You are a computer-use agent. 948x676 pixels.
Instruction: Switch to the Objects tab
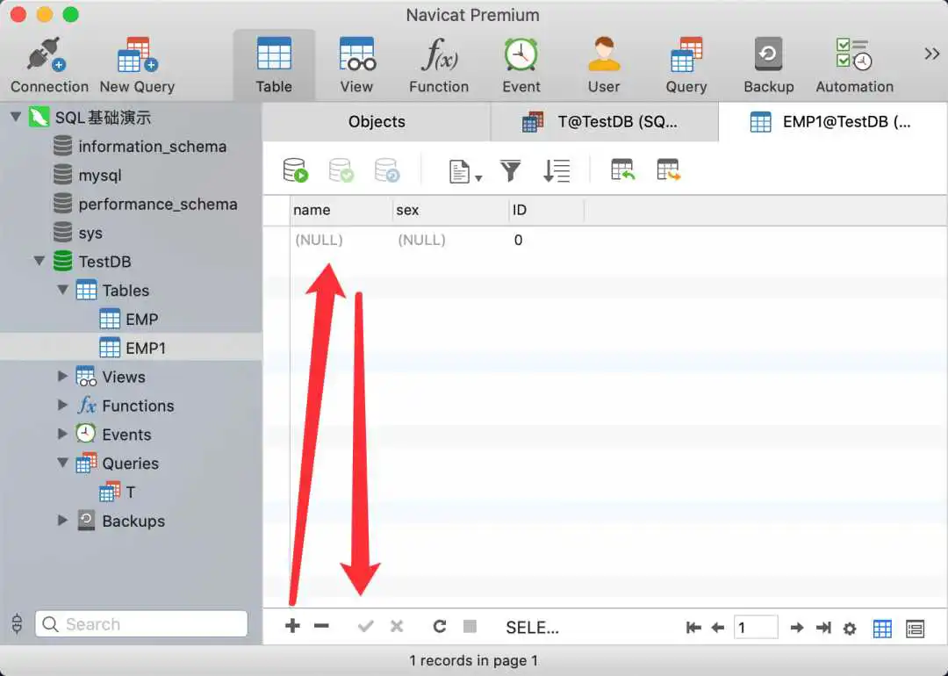point(377,122)
